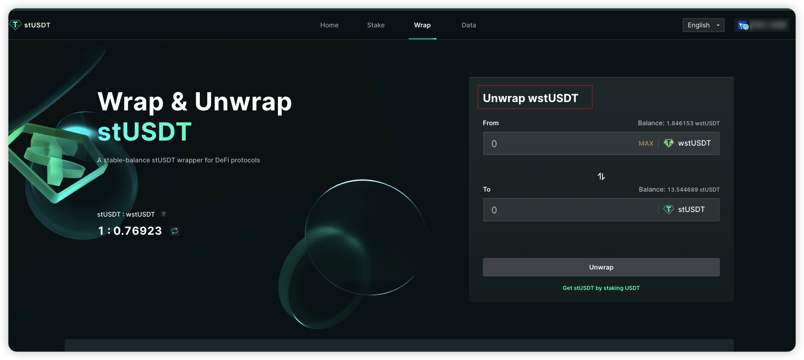Click the question mark help icon
Image resolution: width=804 pixels, height=360 pixels.
coord(164,214)
